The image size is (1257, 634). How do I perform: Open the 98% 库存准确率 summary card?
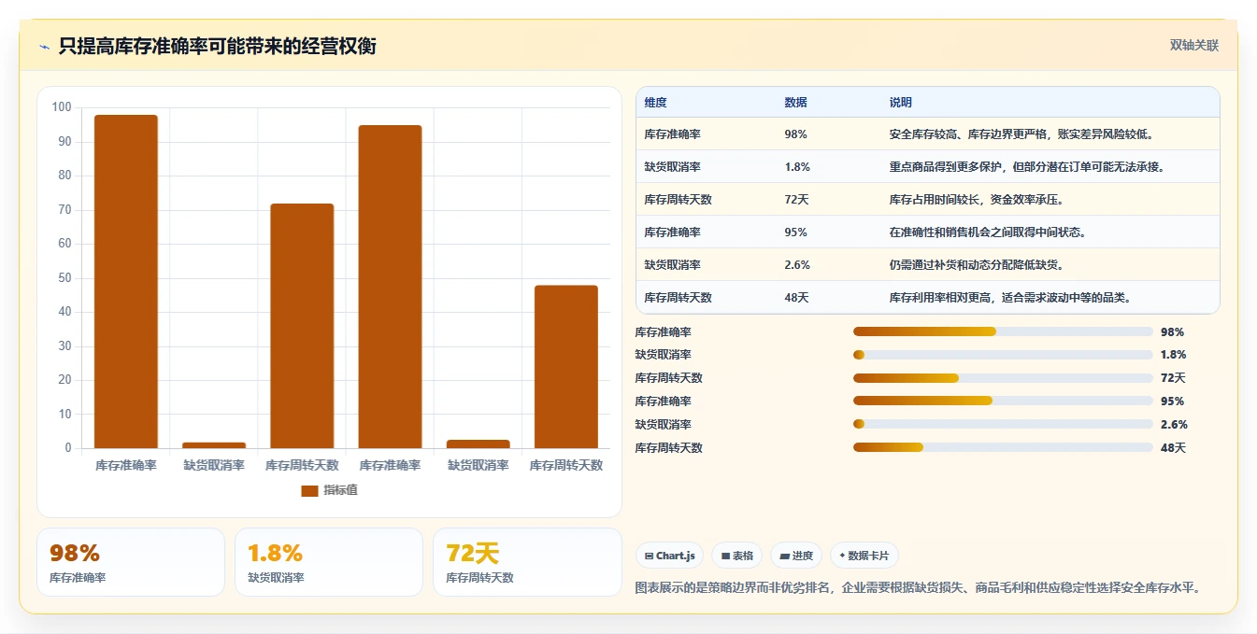tap(131, 562)
